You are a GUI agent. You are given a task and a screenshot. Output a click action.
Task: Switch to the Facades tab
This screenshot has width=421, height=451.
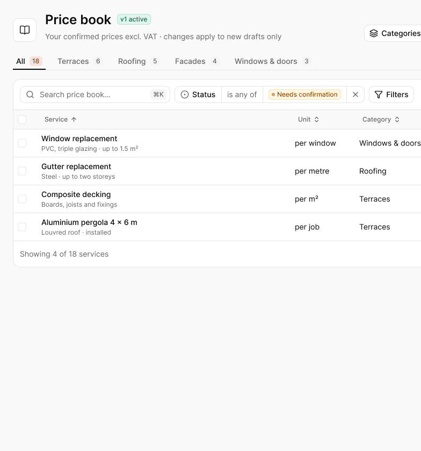click(197, 61)
